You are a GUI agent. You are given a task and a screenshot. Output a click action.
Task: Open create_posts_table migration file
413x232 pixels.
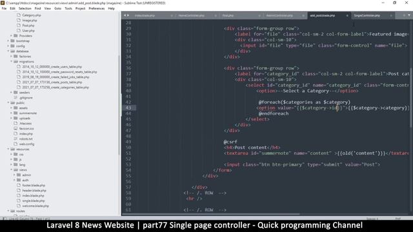(x=52, y=82)
